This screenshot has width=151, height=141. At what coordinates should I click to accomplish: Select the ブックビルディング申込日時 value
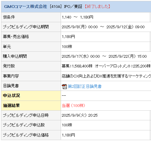point(80,115)
